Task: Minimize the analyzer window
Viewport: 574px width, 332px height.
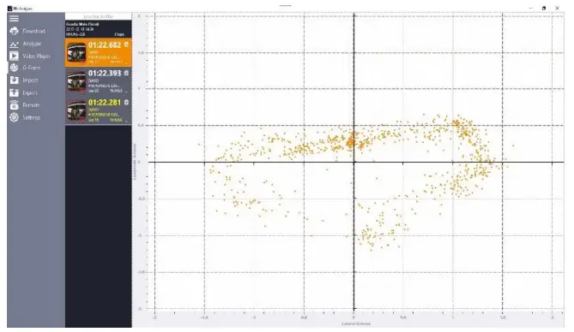Action: click(x=530, y=8)
